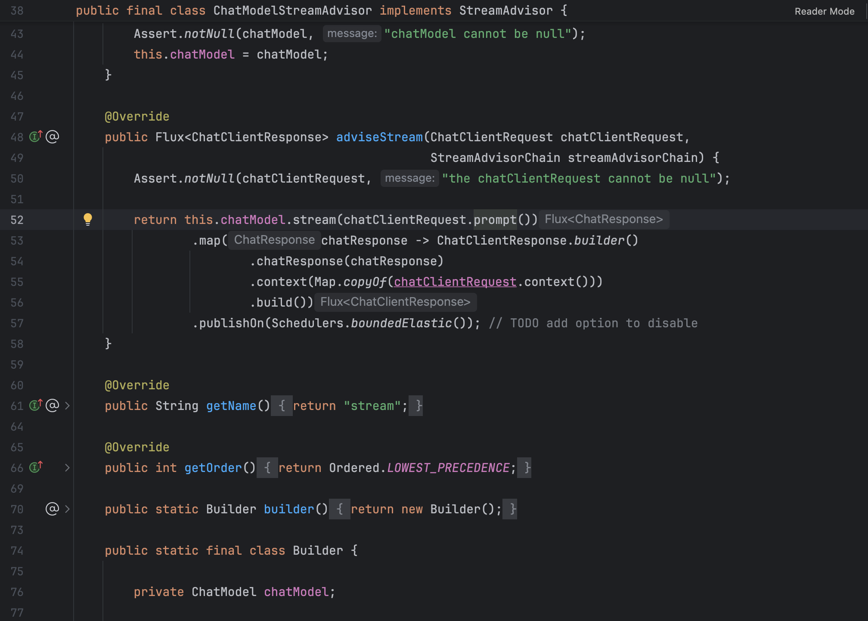Click StreamAdvisor interface name in header
The height and width of the screenshot is (621, 868).
pos(506,10)
